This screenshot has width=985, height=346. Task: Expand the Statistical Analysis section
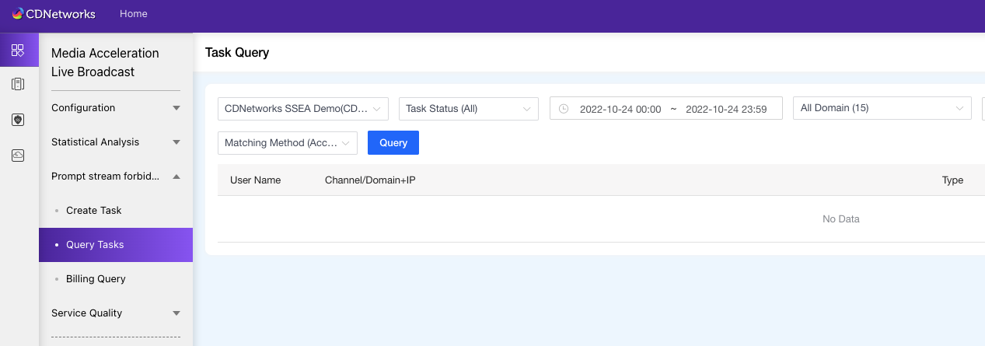pos(116,142)
